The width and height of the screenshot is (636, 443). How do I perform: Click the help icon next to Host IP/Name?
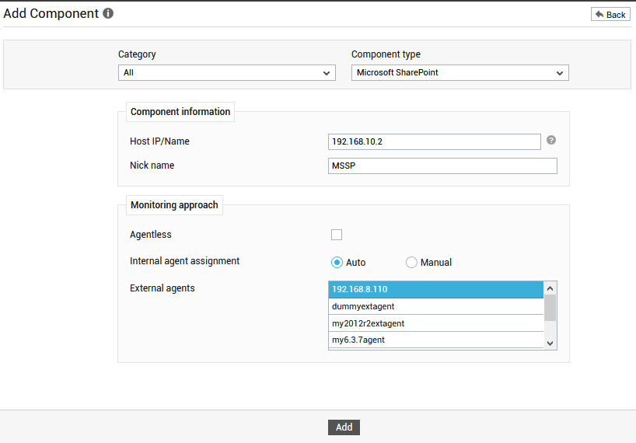(550, 140)
